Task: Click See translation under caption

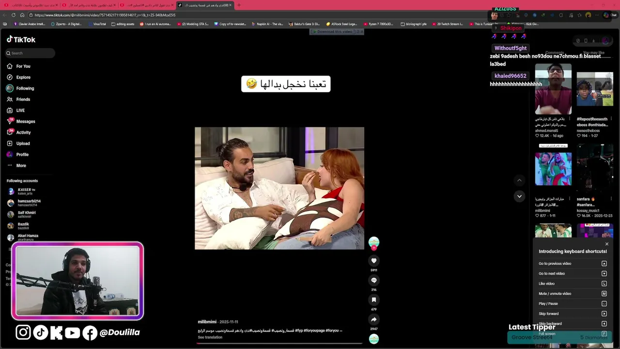Action: (x=210, y=337)
